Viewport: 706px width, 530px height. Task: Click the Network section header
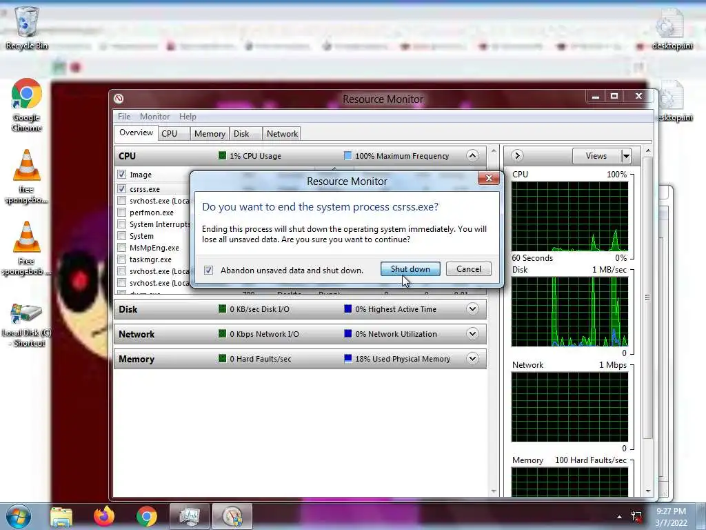[x=301, y=334]
